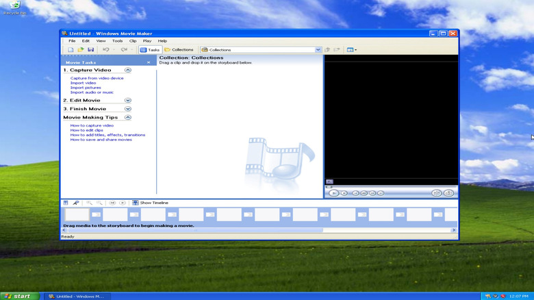Click Untitled - Windows Movie Maker taskbar button
Image resolution: width=534 pixels, height=300 pixels.
[77, 297]
